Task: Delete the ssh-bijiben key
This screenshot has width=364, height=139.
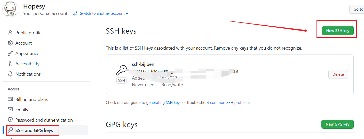Action: [338, 74]
